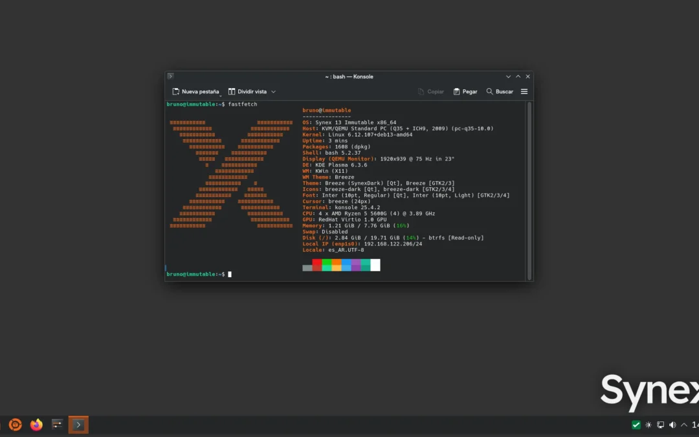Click the "Icons: breeze-dark" line

tap(379, 189)
